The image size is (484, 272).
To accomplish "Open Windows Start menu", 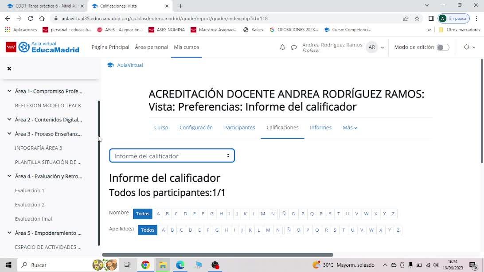I will 8,265.
